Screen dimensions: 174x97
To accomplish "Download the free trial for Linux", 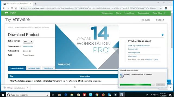I will click(156, 60).
